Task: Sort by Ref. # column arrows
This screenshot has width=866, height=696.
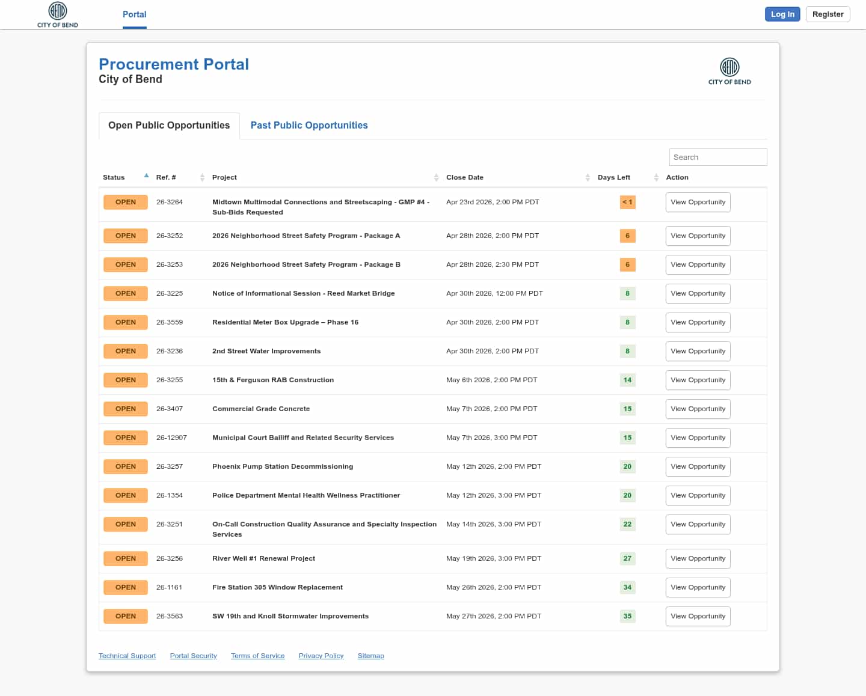Action: [x=202, y=177]
